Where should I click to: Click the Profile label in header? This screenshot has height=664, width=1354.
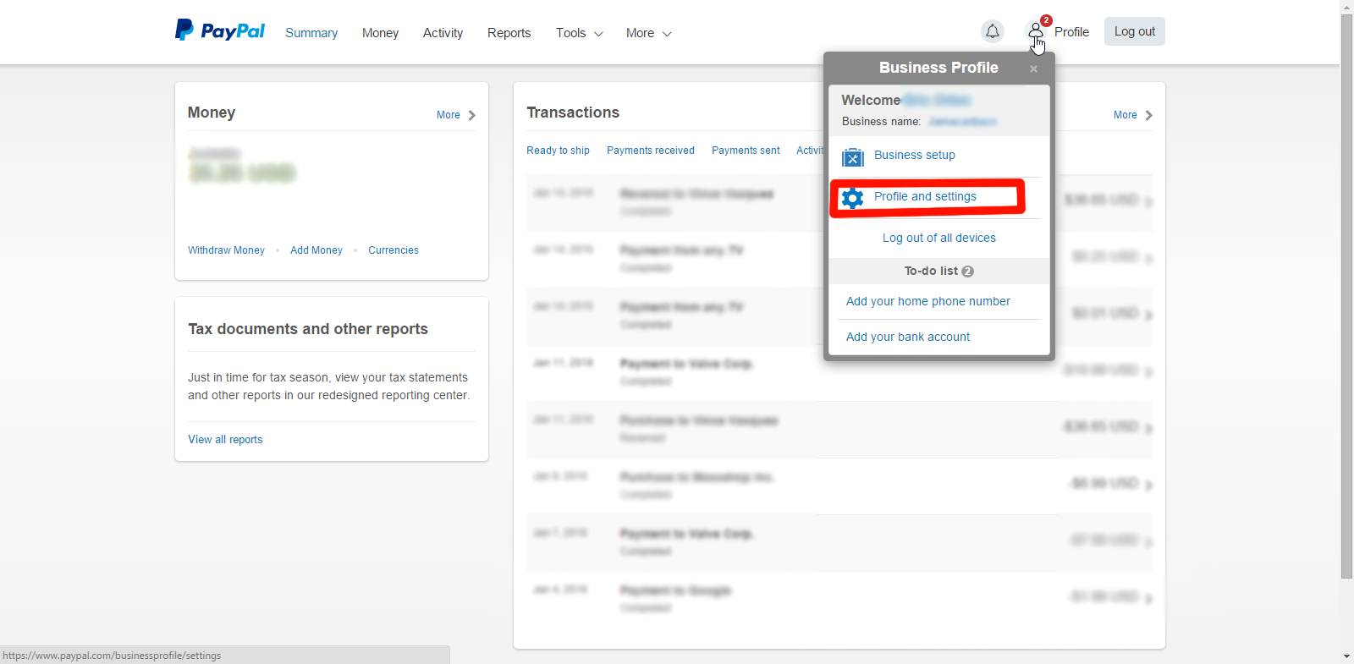(1071, 32)
